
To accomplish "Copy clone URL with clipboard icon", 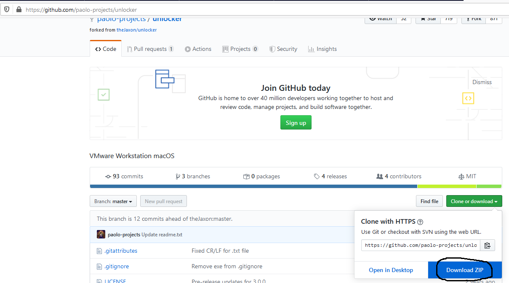I will pyautogui.click(x=488, y=245).
